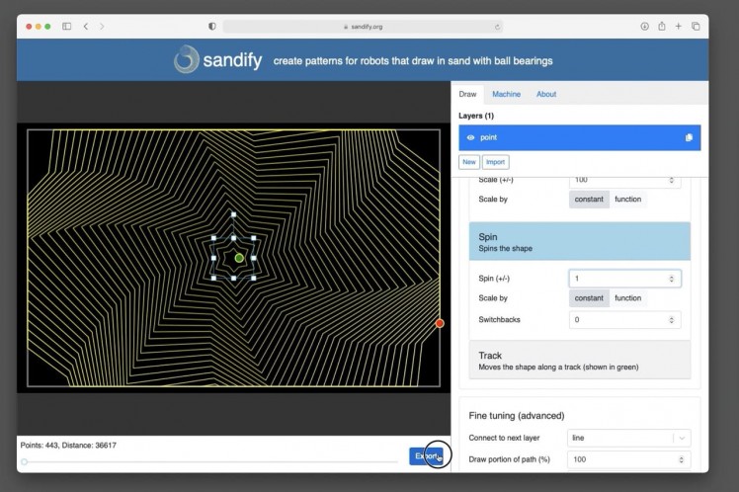
Task: Select constant for Scale's Scale by
Action: (x=589, y=200)
